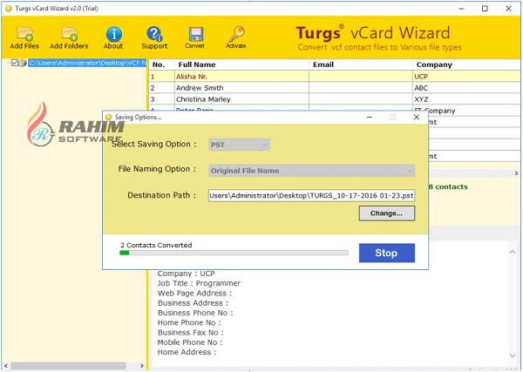523x372 pixels.
Task: Select the Christina Marley contact row
Action: pos(335,99)
